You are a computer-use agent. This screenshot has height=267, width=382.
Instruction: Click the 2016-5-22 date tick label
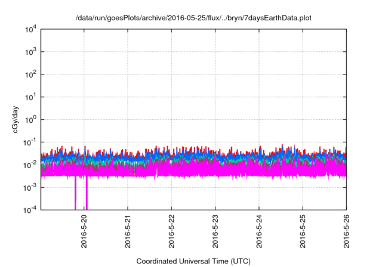171,231
